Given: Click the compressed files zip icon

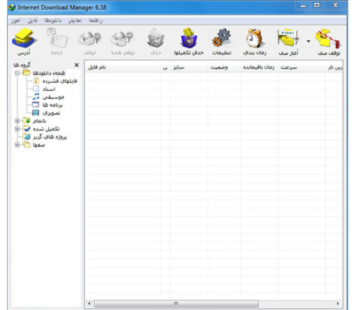Looking at the screenshot, I should click(36, 81).
